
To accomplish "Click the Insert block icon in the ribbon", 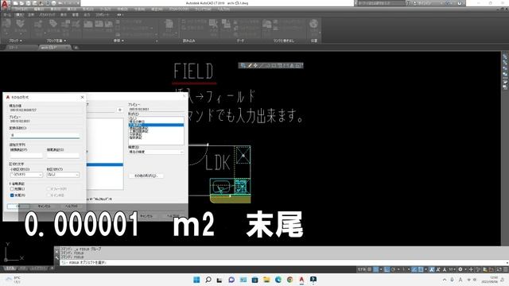I will (x=7, y=25).
